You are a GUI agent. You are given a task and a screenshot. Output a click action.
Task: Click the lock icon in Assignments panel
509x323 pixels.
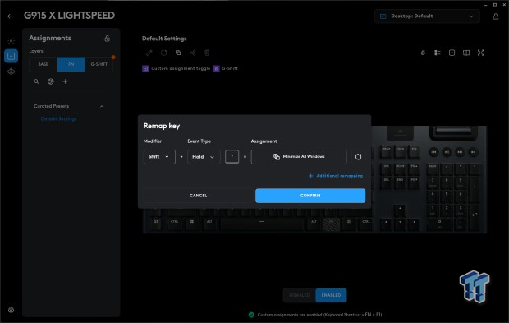107,39
